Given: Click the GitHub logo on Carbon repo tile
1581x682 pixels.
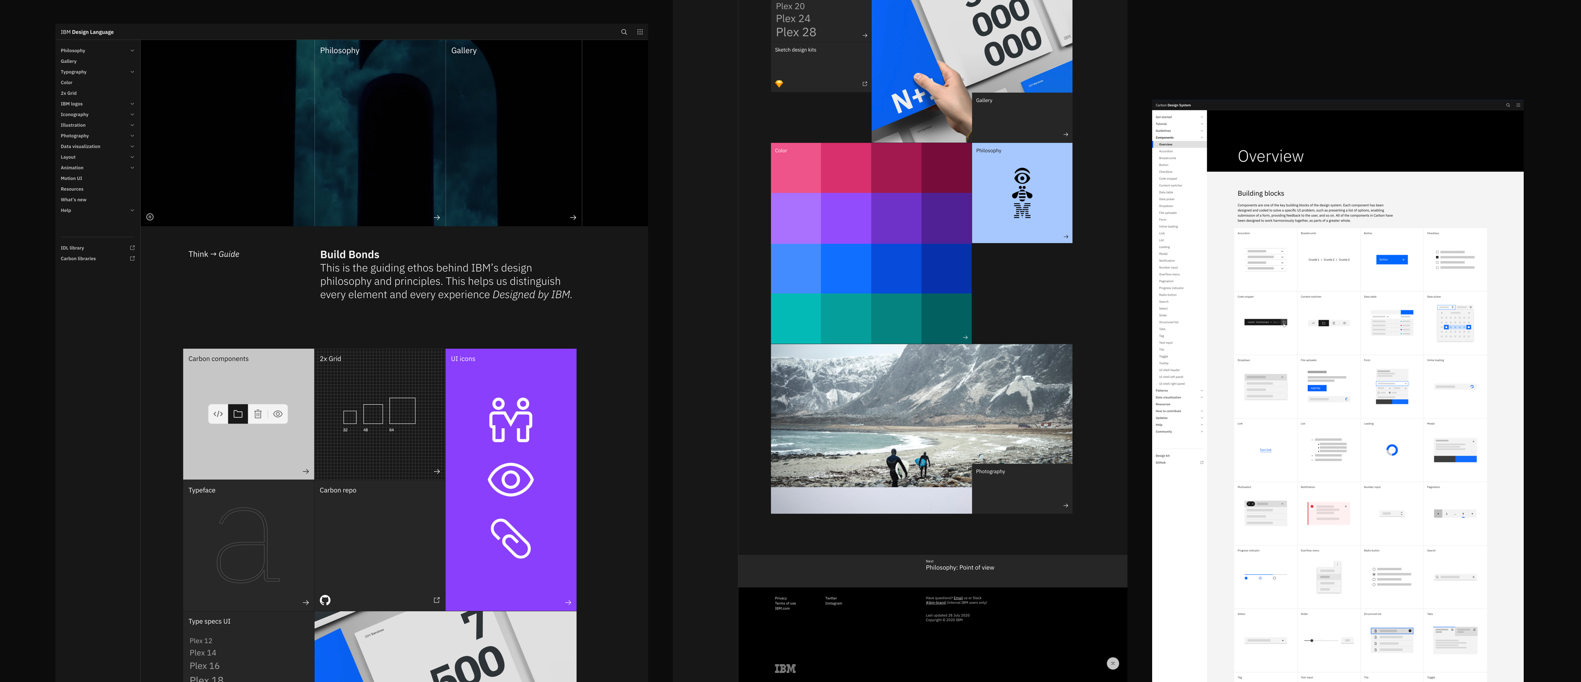Looking at the screenshot, I should 325,600.
